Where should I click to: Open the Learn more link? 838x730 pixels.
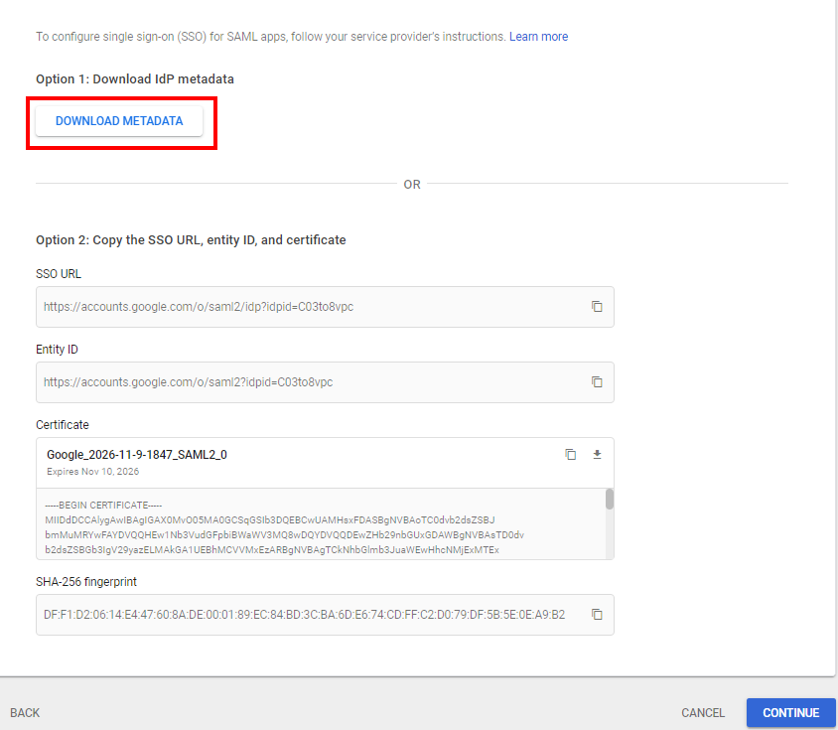(538, 37)
